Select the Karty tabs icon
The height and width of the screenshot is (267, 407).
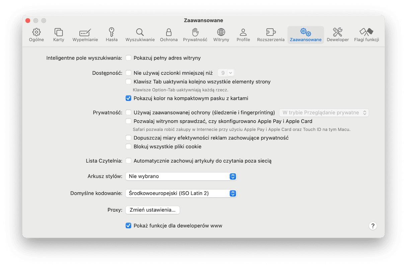tap(59, 32)
